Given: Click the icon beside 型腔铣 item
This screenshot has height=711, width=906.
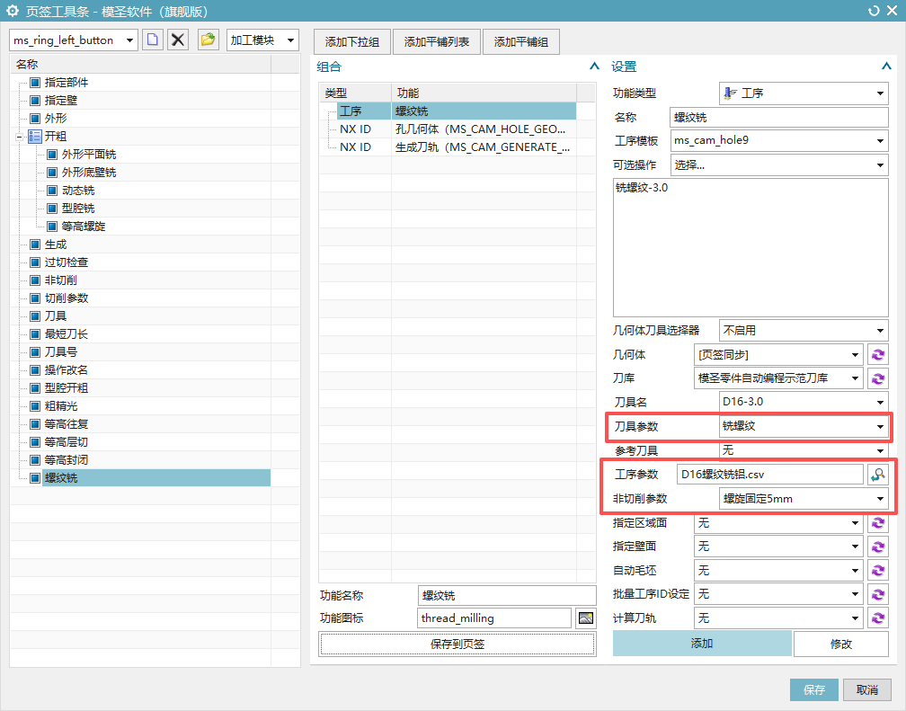Looking at the screenshot, I should pyautogui.click(x=52, y=209).
